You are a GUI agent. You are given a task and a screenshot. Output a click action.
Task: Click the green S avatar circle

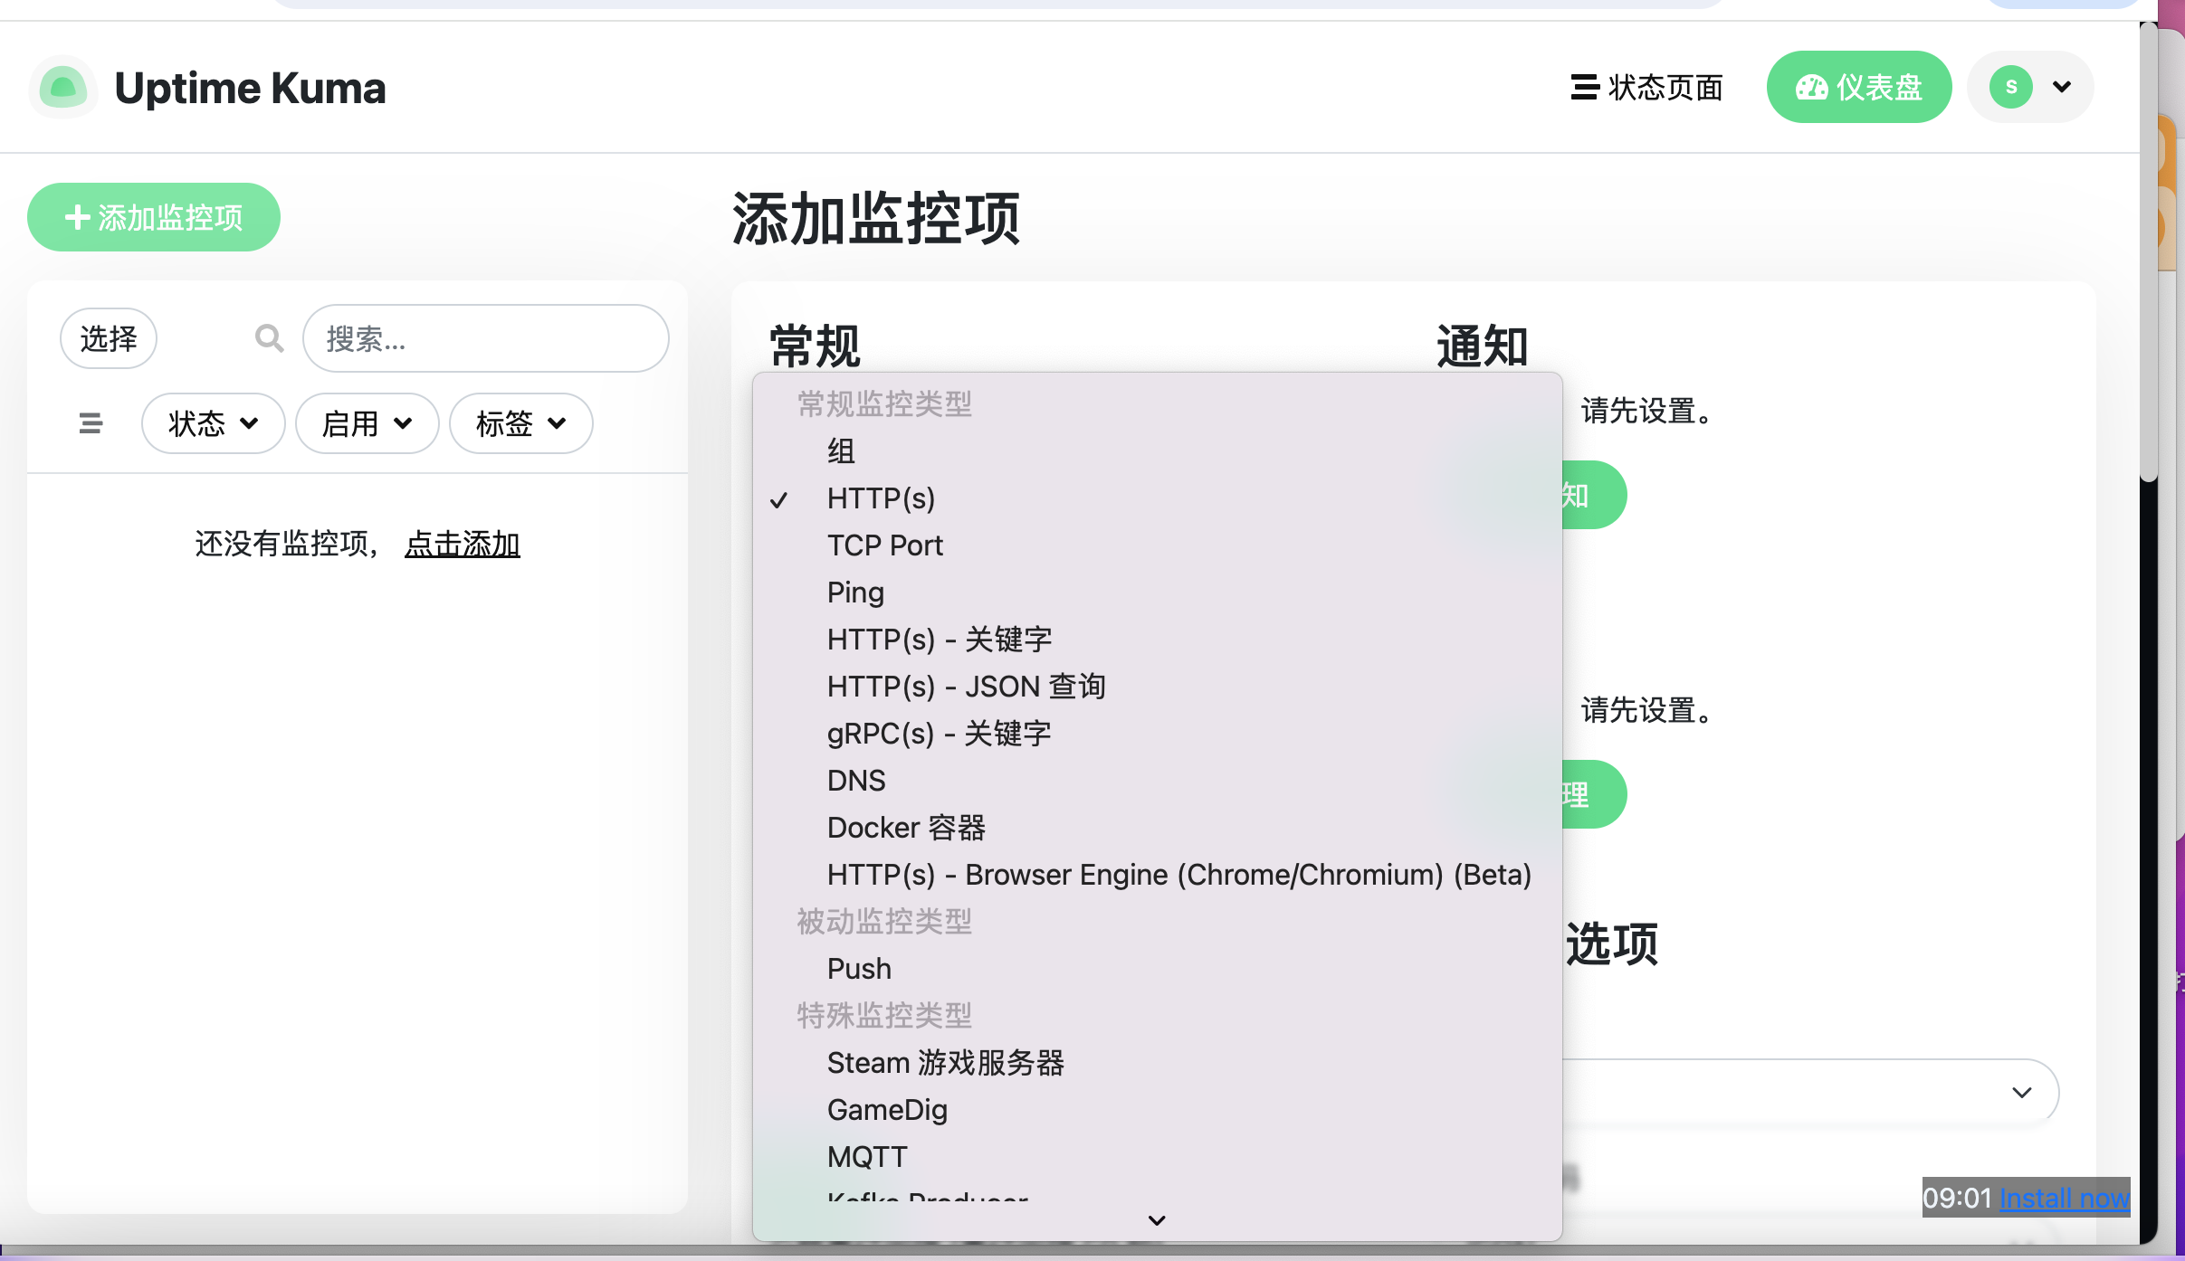[2011, 87]
